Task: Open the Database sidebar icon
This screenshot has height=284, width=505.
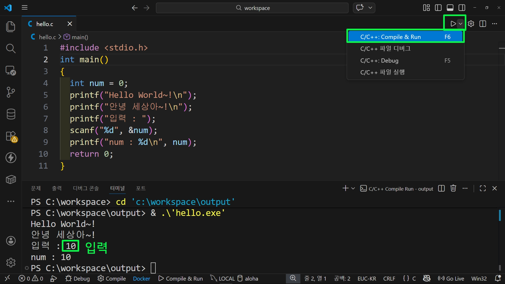Action: [x=11, y=114]
